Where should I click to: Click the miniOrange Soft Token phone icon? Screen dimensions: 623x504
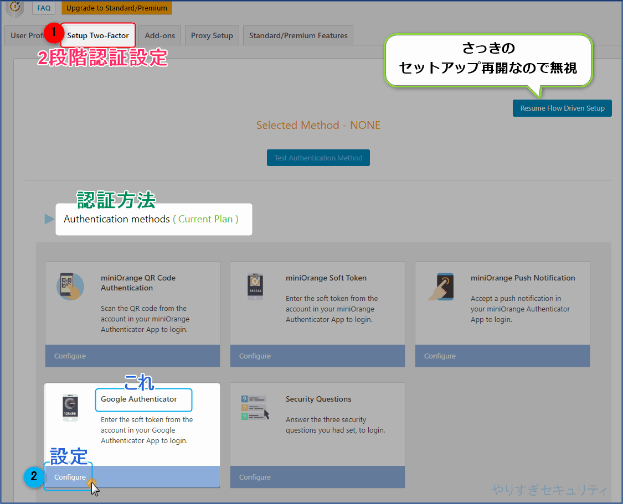click(255, 286)
